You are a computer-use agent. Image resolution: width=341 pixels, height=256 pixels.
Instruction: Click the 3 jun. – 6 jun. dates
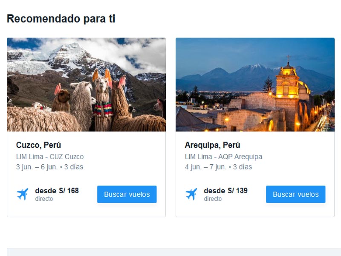click(x=37, y=167)
